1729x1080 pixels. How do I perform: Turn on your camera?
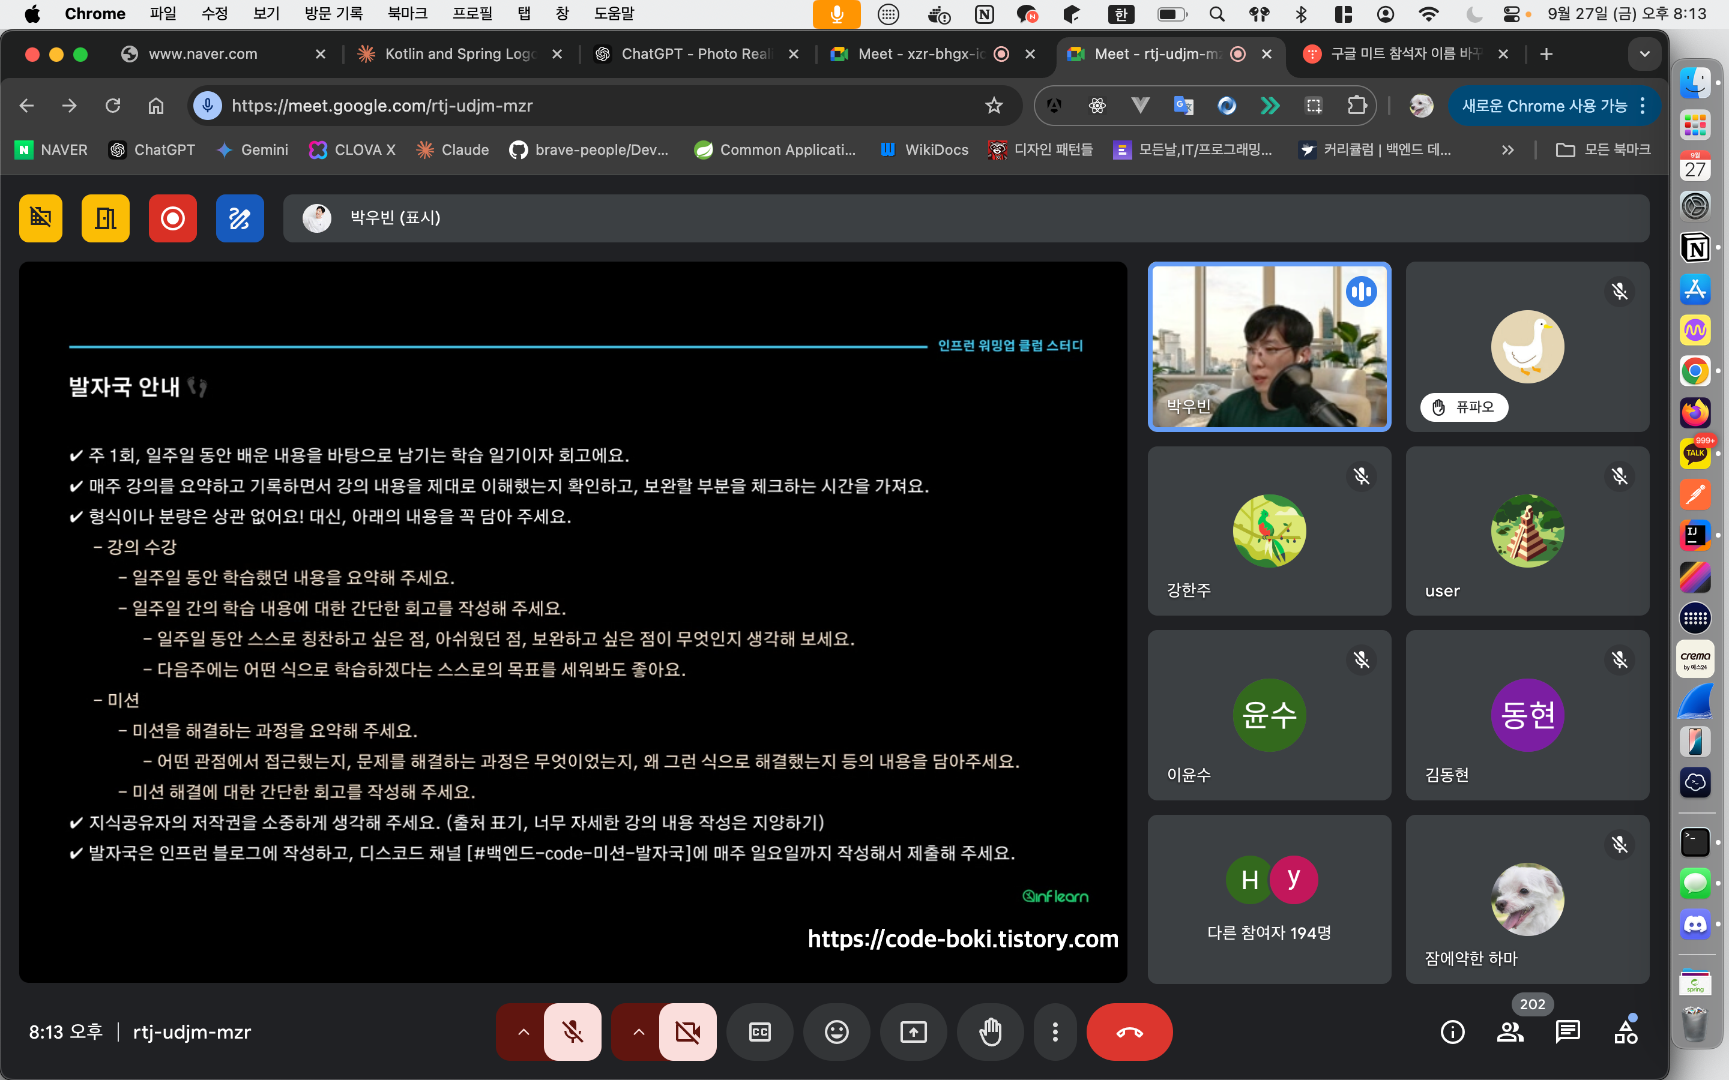coord(687,1031)
